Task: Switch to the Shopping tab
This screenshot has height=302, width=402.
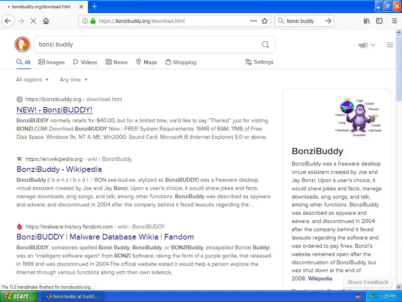Action: pyautogui.click(x=181, y=62)
